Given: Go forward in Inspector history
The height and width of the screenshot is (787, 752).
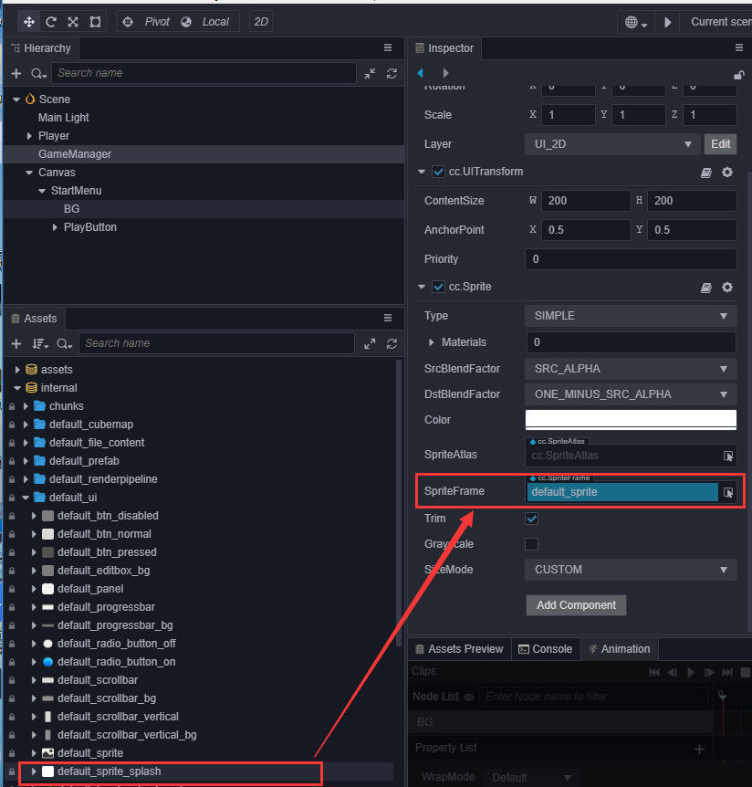Looking at the screenshot, I should coord(445,73).
